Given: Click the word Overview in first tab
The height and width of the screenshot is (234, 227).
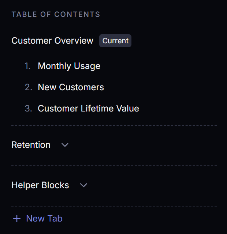Looking at the screenshot, I should [x=74, y=41].
